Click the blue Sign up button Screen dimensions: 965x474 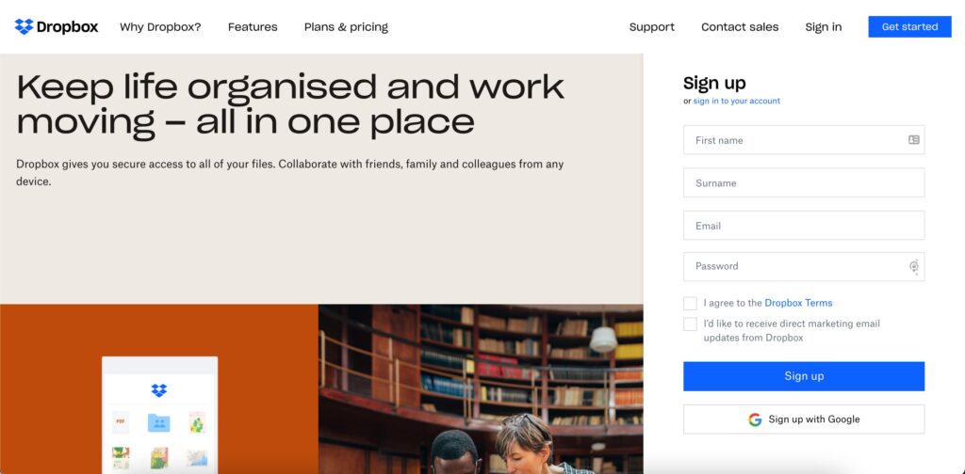[x=804, y=376]
